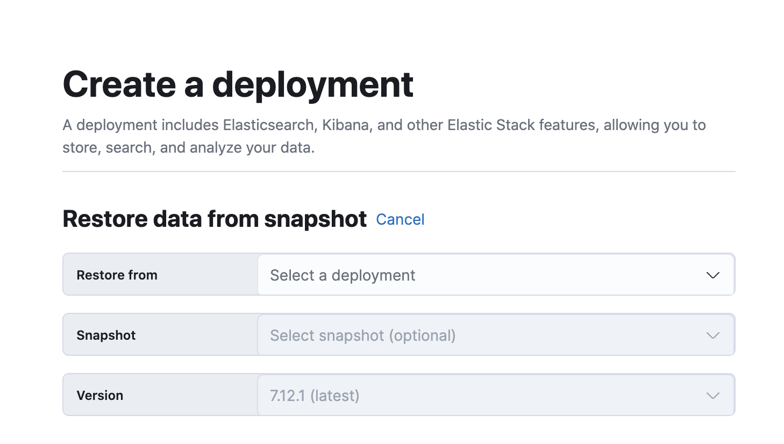Open the Restore from deployment dropdown
This screenshot has height=444, width=784.
(x=495, y=275)
